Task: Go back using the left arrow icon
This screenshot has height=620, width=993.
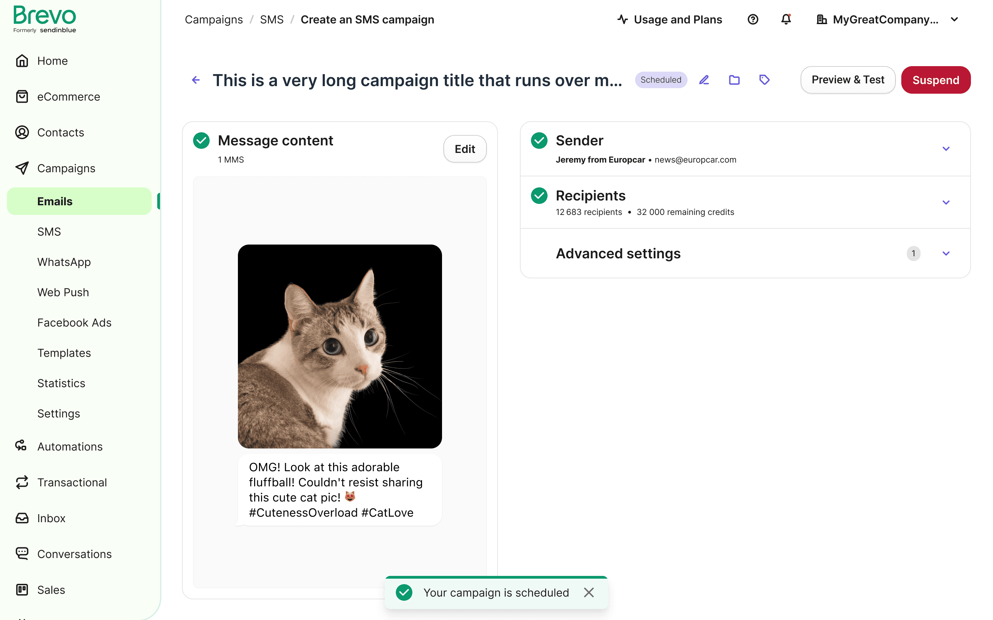Action: [196, 80]
